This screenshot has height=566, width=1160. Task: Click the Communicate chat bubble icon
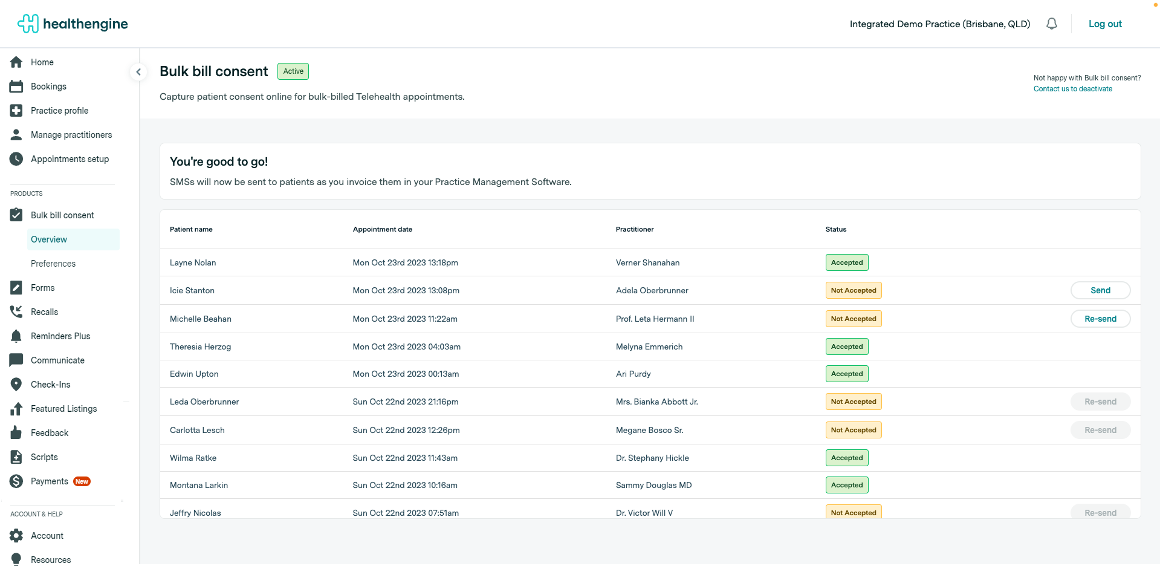coord(16,360)
